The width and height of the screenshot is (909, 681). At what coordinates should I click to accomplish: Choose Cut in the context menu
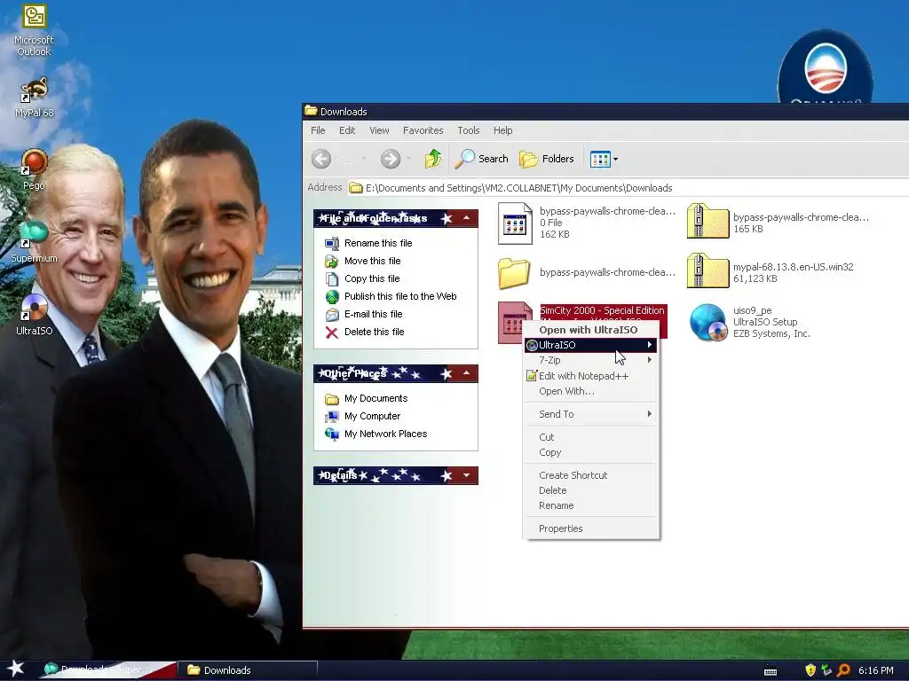tap(590, 437)
